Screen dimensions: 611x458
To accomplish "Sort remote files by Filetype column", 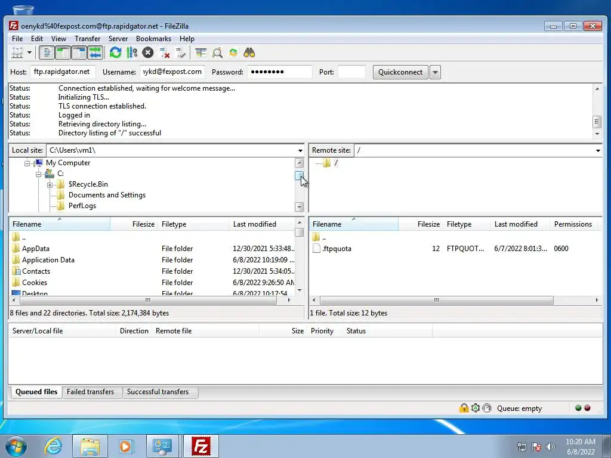I will 467,224.
